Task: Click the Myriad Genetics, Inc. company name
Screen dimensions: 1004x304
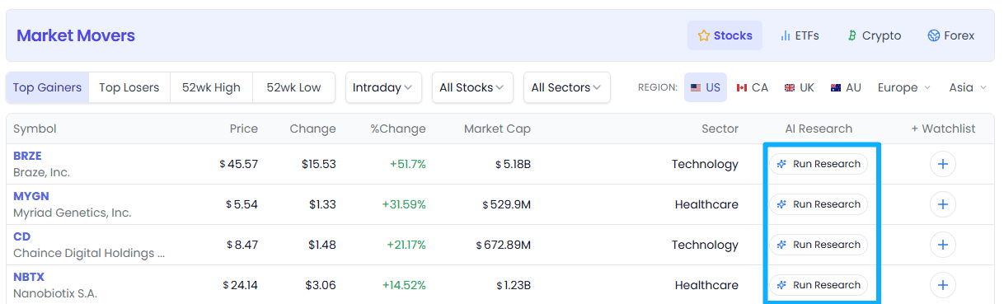Action: [x=73, y=213]
